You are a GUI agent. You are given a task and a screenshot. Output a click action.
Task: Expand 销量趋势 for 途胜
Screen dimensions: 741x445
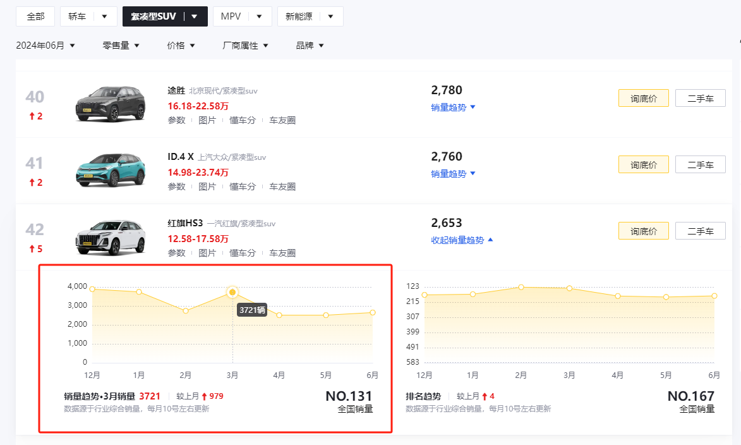tap(453, 107)
